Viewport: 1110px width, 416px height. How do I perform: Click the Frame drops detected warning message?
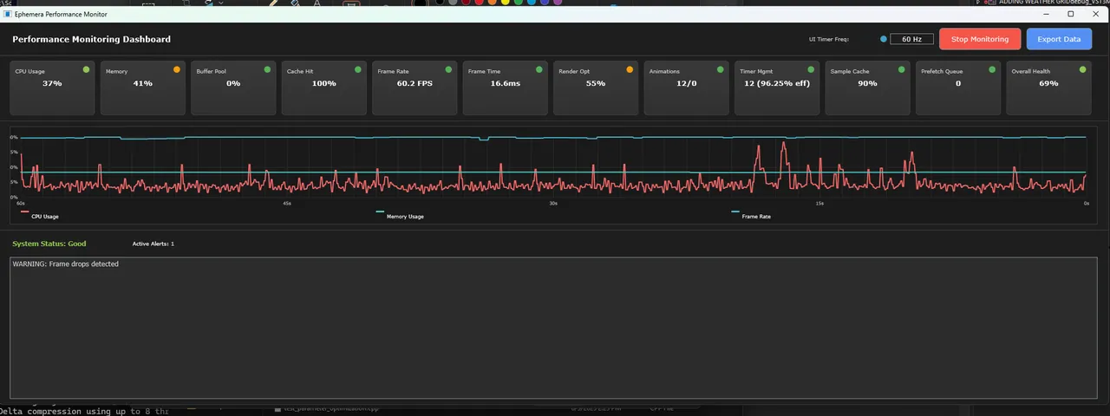click(66, 263)
